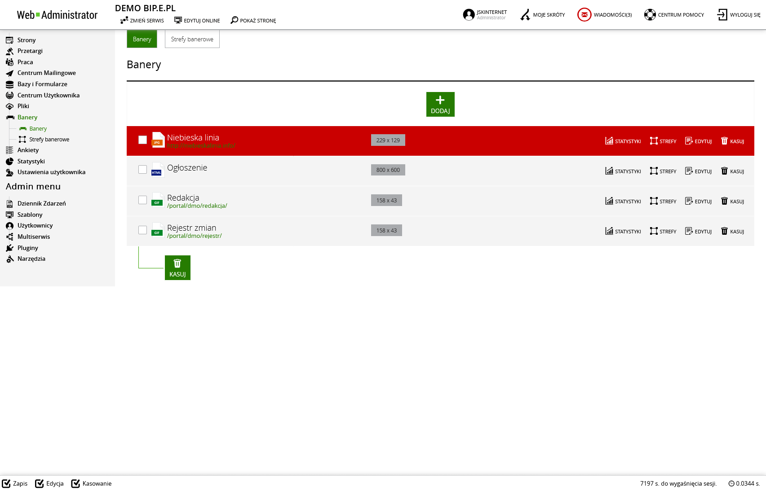Click the Centrum Pomocy lifebuoy icon
The height and width of the screenshot is (491, 766).
pyautogui.click(x=650, y=15)
